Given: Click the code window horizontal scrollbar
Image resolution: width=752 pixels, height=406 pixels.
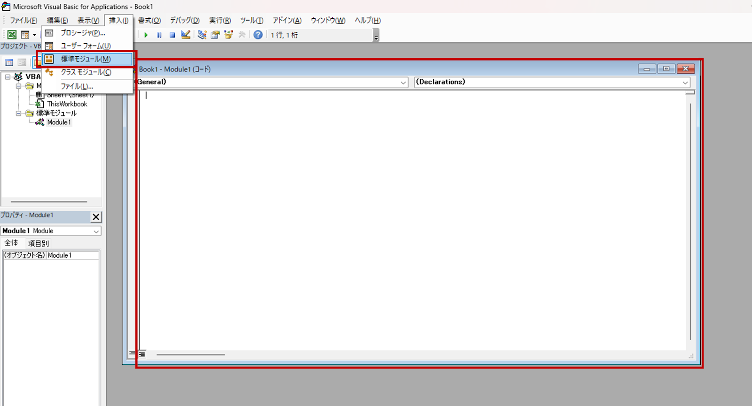Looking at the screenshot, I should click(x=191, y=355).
